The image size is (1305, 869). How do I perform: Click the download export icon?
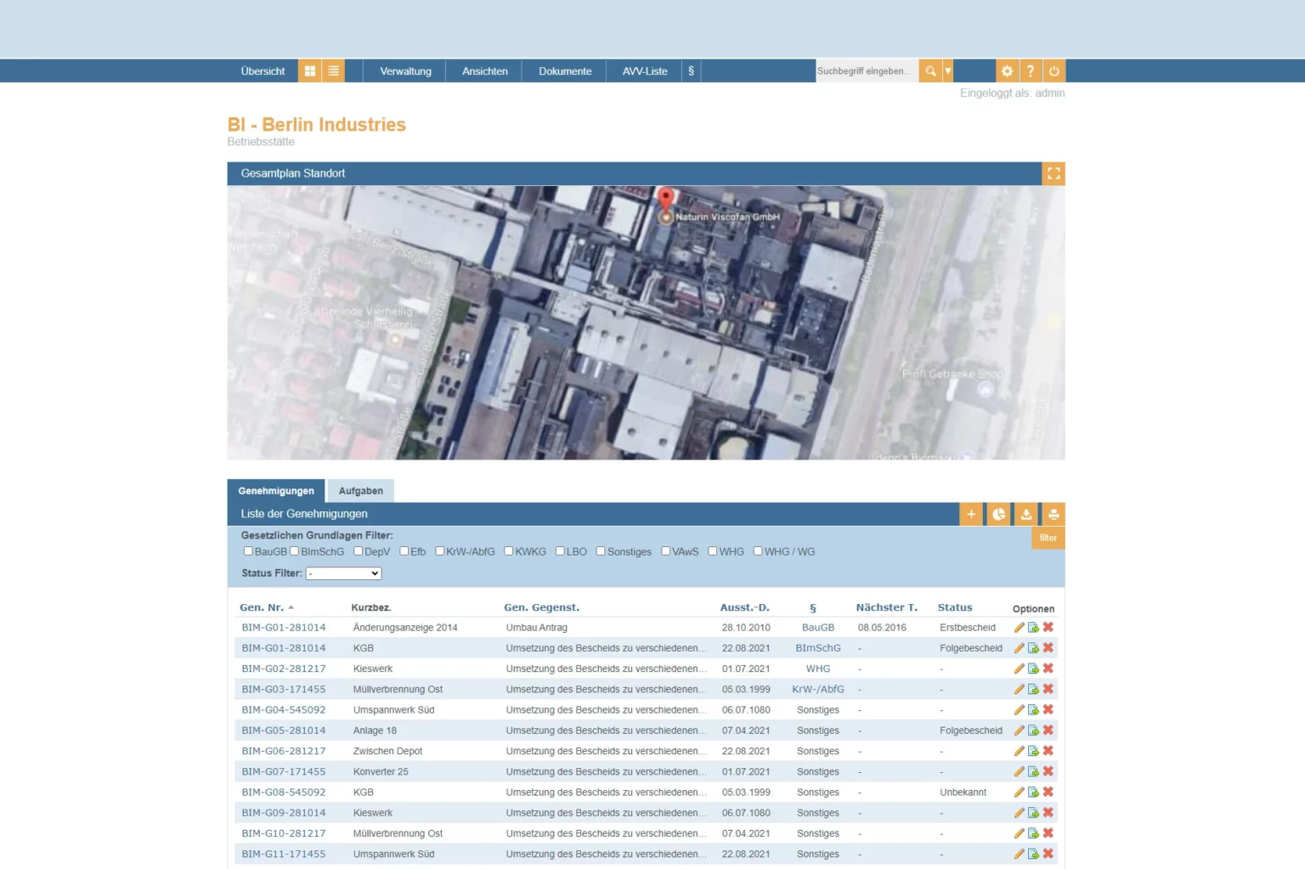[x=1026, y=514]
